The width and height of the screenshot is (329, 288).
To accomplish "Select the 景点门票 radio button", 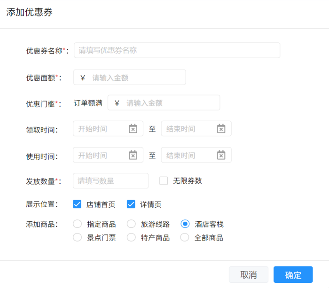I will point(77,237).
